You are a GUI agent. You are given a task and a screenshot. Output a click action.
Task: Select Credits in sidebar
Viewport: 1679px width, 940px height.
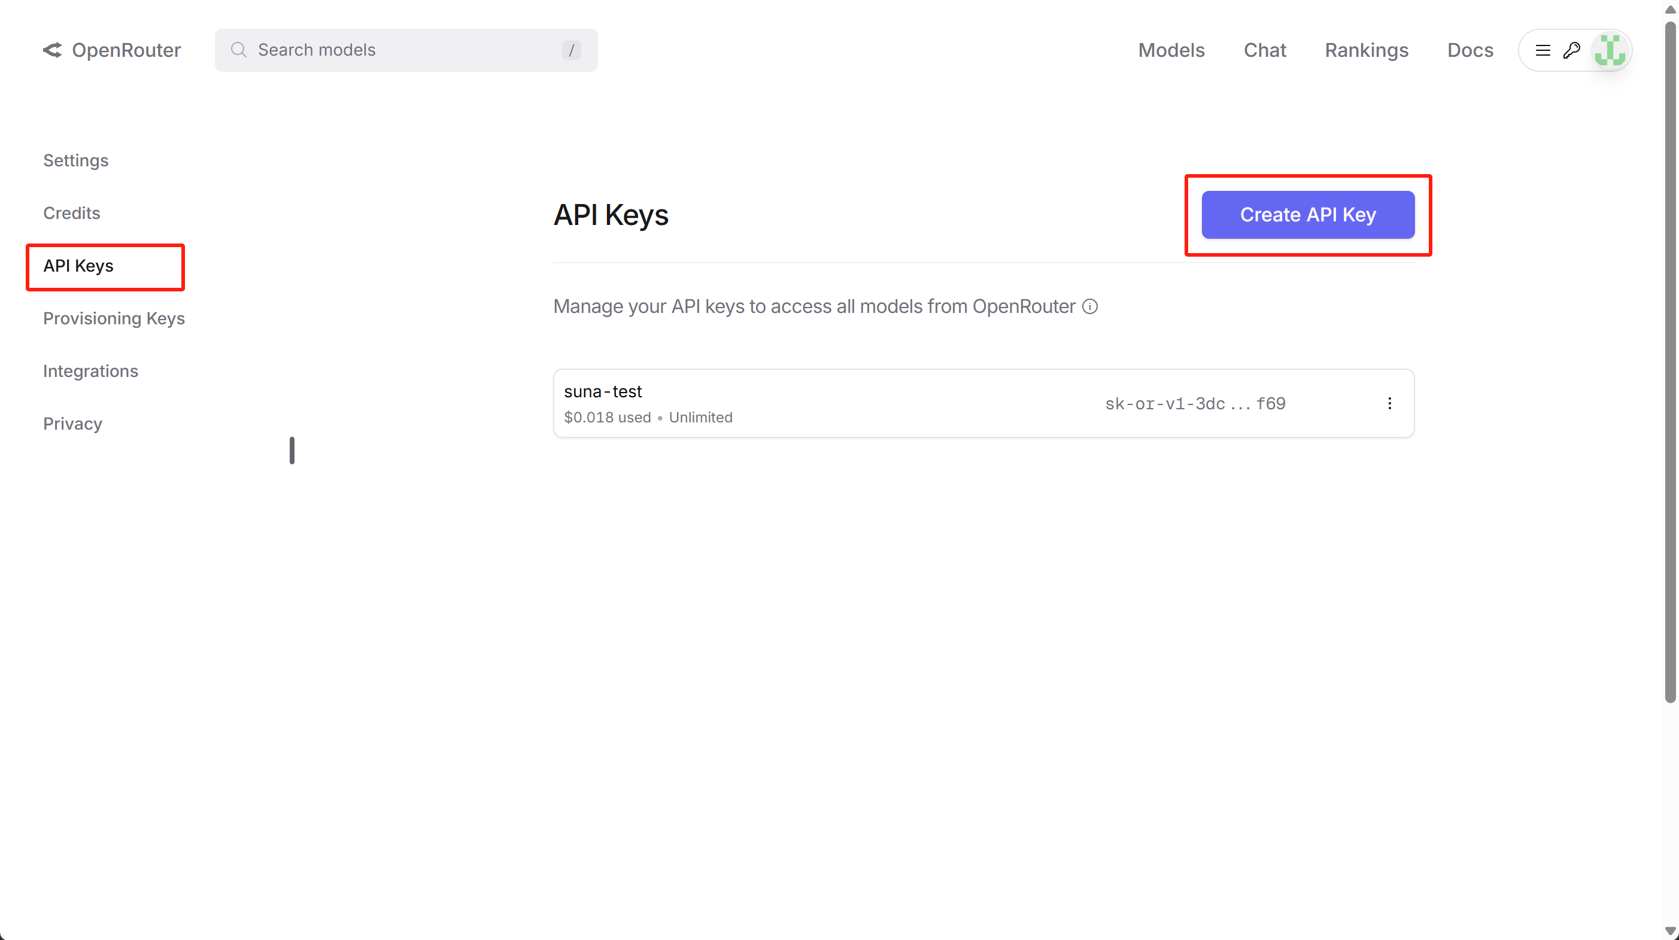click(72, 213)
